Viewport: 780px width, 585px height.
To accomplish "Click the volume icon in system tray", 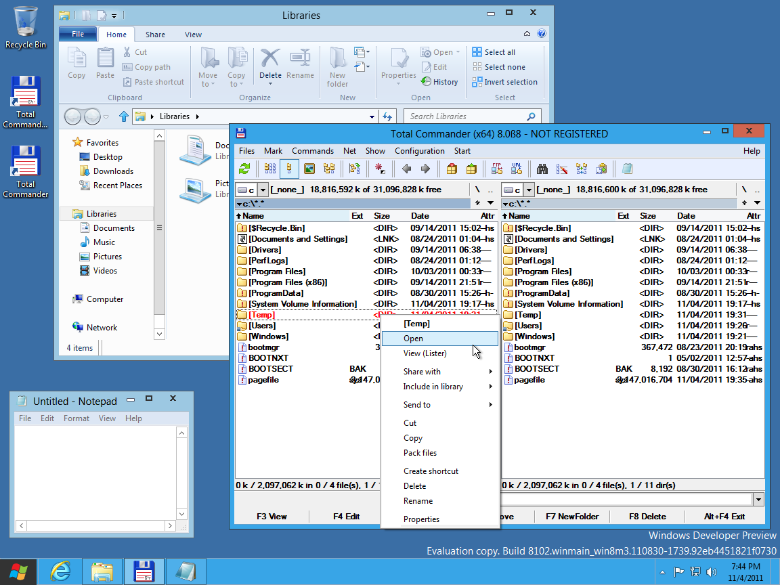I will click(712, 572).
